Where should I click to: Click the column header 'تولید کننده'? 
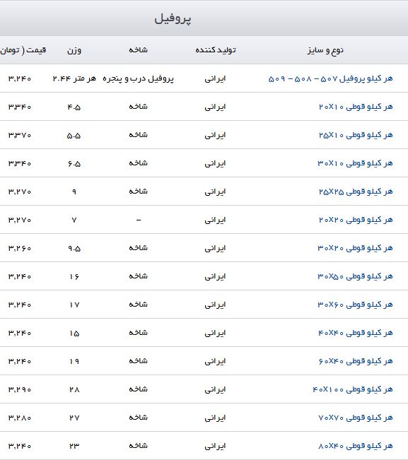point(216,50)
